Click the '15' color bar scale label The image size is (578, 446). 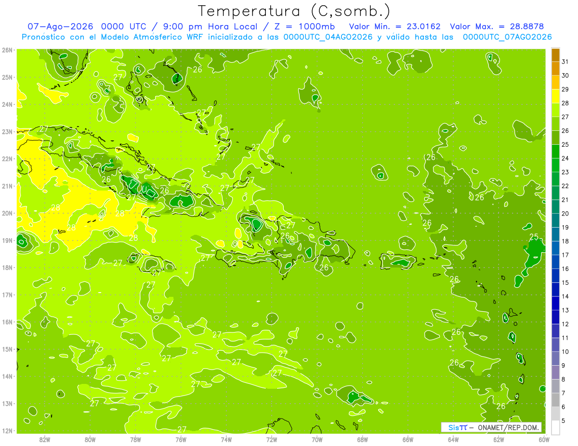click(565, 282)
